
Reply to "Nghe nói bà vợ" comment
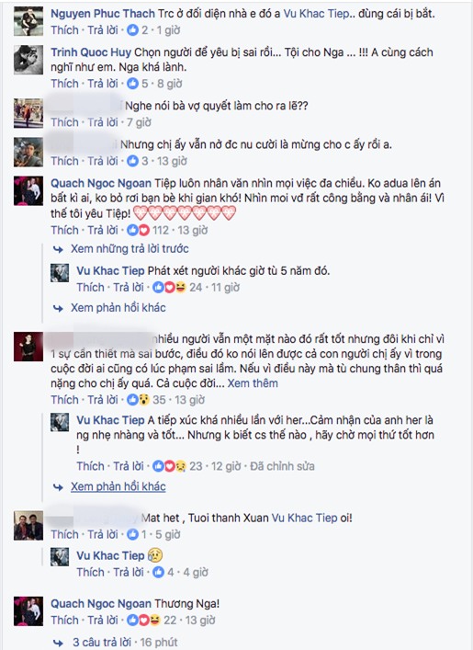(x=103, y=122)
